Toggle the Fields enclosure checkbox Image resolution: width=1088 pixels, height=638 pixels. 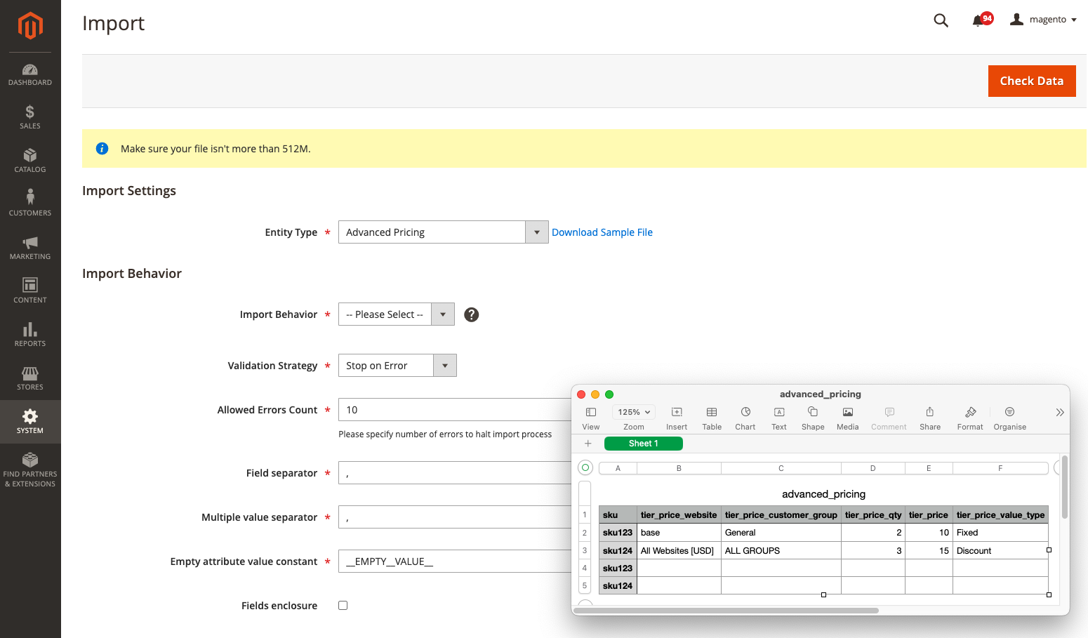point(343,606)
